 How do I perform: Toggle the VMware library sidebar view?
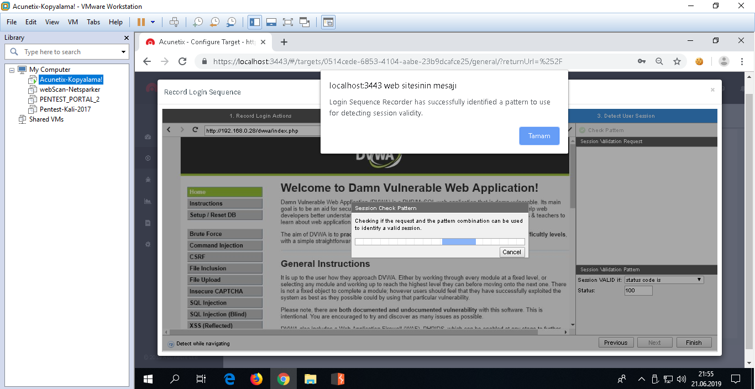(x=255, y=22)
